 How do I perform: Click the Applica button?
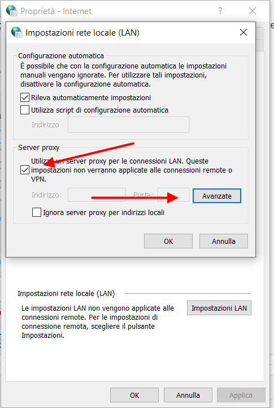pyautogui.click(x=241, y=395)
